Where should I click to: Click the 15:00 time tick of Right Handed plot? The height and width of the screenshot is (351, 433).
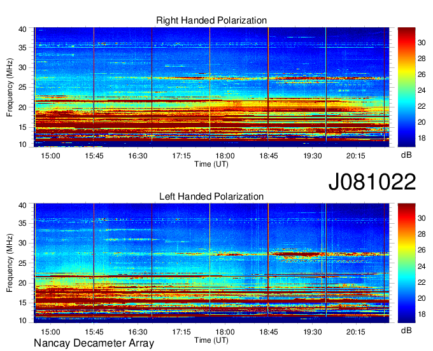(50, 156)
